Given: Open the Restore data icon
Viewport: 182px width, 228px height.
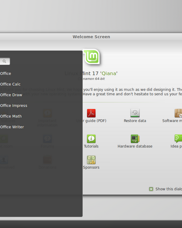Looking at the screenshot, I should coord(135,113).
